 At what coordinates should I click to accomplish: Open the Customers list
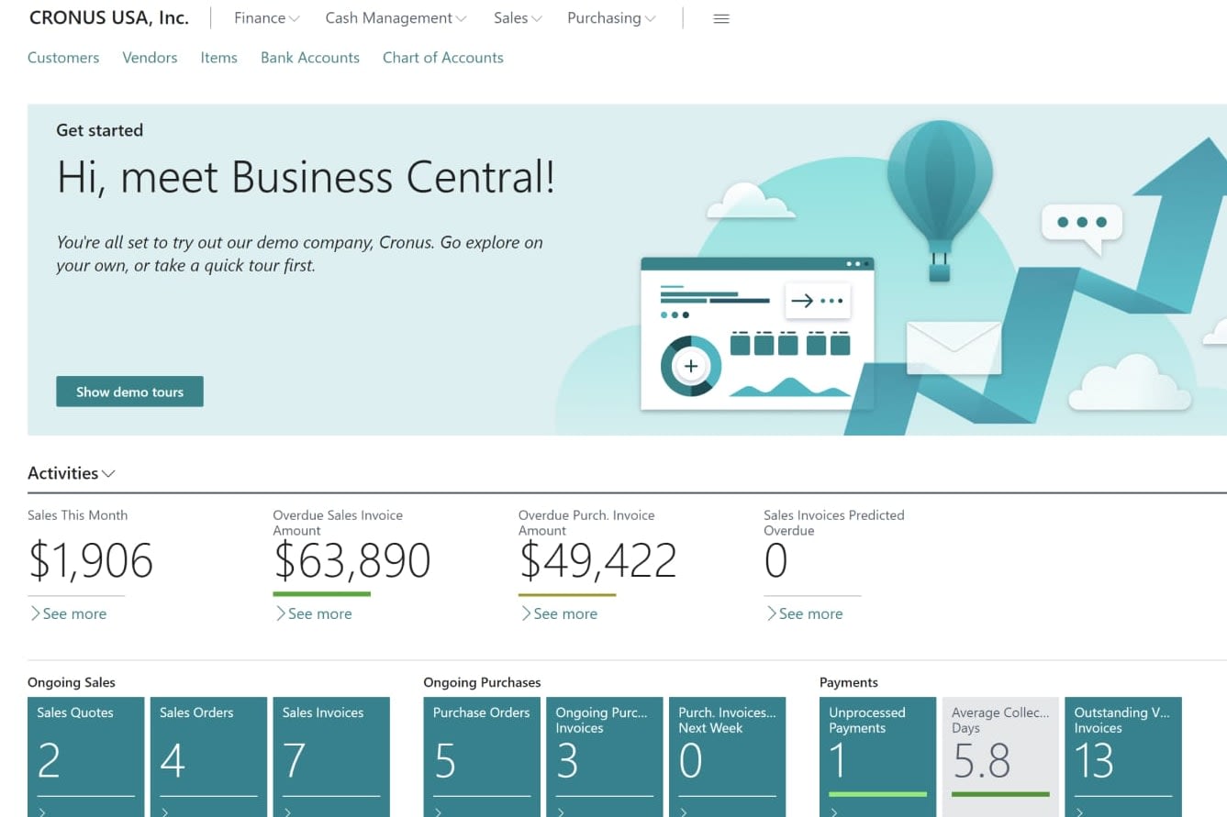point(63,58)
